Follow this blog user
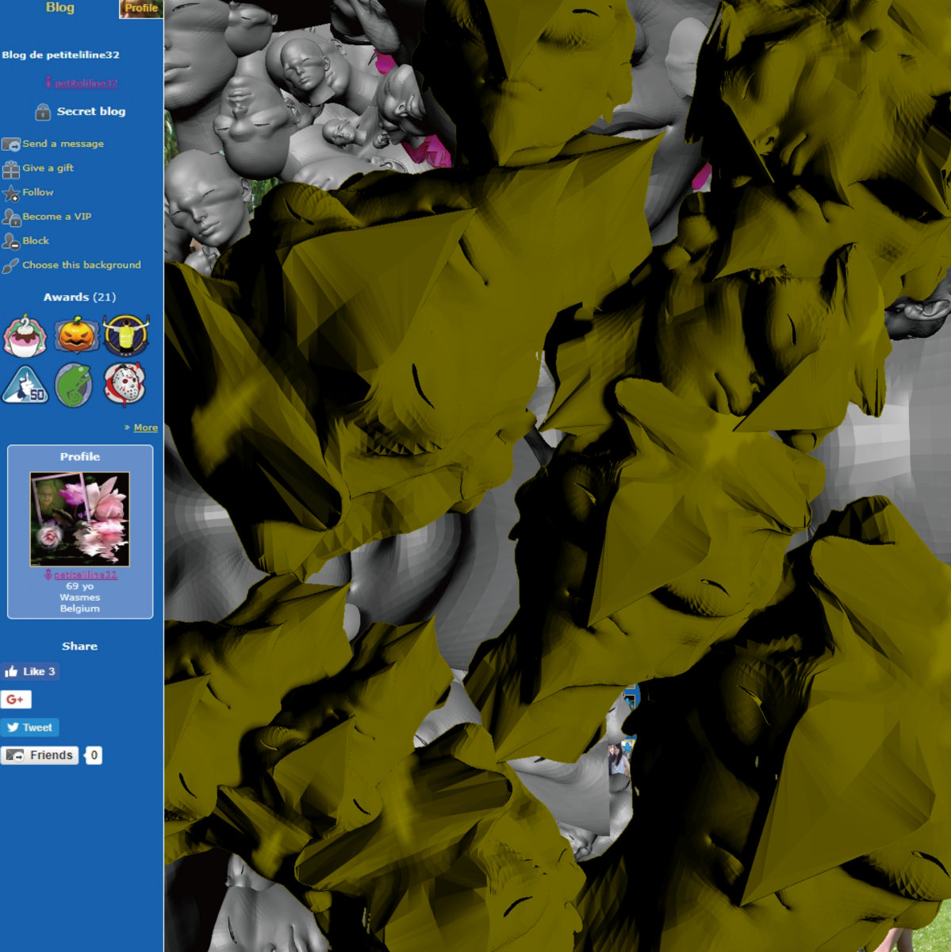Image resolution: width=951 pixels, height=952 pixels. (37, 192)
